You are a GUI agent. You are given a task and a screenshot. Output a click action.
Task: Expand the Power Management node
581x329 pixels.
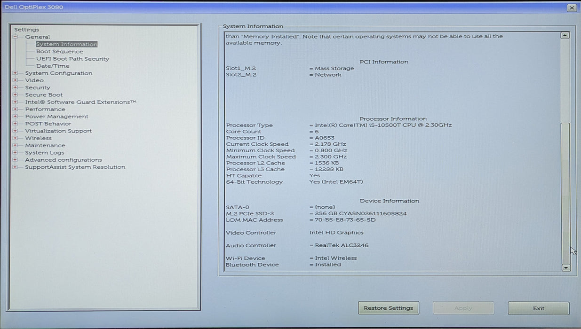pyautogui.click(x=16, y=117)
